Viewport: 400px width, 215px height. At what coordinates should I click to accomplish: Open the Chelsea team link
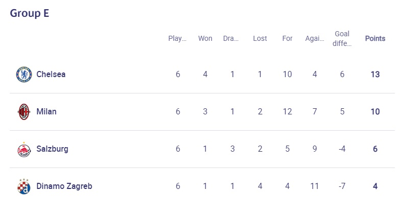pyautogui.click(x=51, y=75)
